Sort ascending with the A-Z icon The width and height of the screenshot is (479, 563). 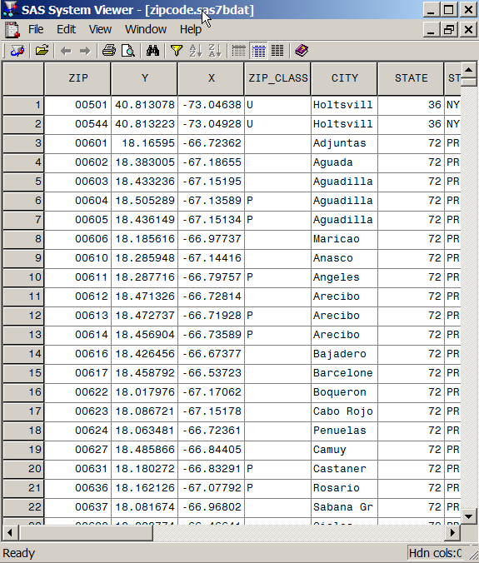196,51
